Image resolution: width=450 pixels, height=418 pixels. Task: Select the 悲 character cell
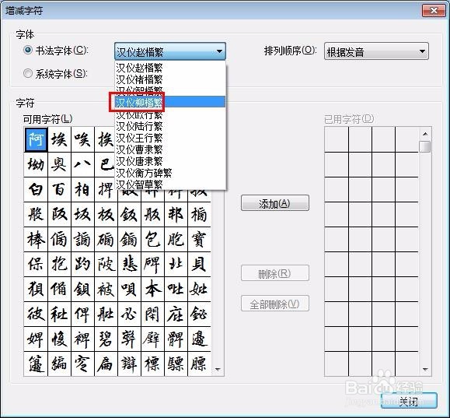[129, 264]
